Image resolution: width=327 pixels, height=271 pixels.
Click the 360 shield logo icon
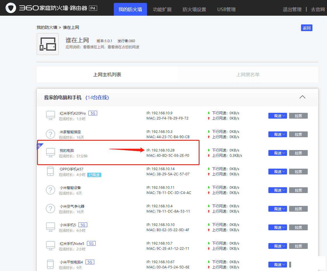11,8
